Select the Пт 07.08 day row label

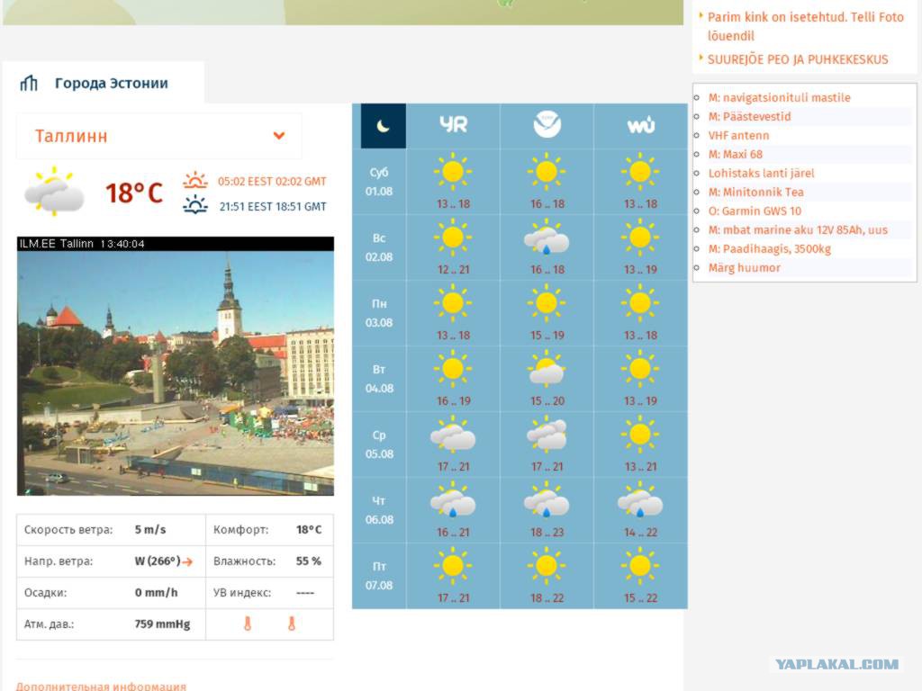(x=379, y=576)
